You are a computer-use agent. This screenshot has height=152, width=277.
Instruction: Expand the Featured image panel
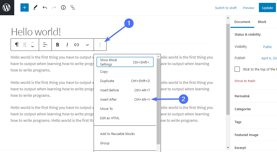point(254,135)
